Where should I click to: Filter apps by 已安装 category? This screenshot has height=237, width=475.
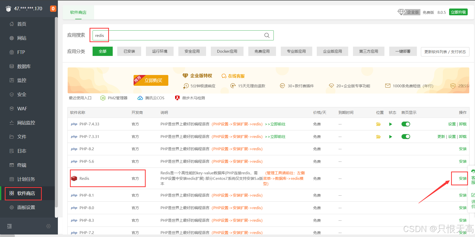(x=129, y=51)
